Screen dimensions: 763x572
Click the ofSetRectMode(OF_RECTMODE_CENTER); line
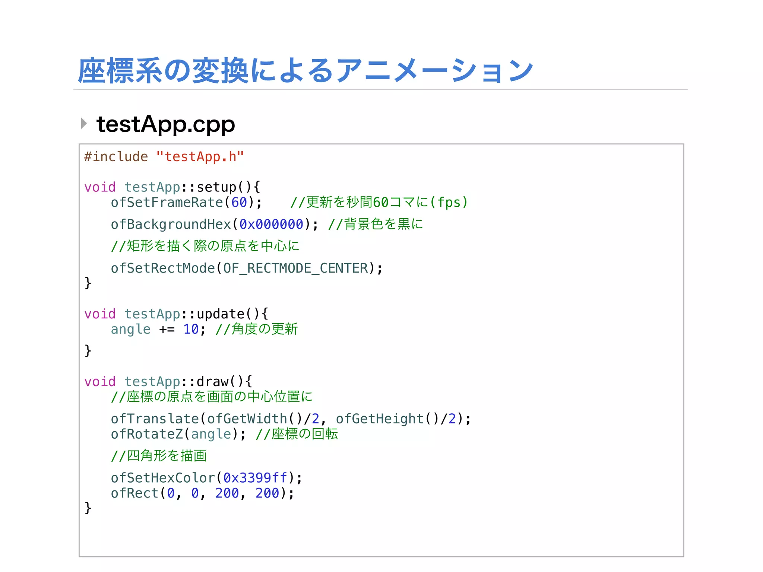247,268
